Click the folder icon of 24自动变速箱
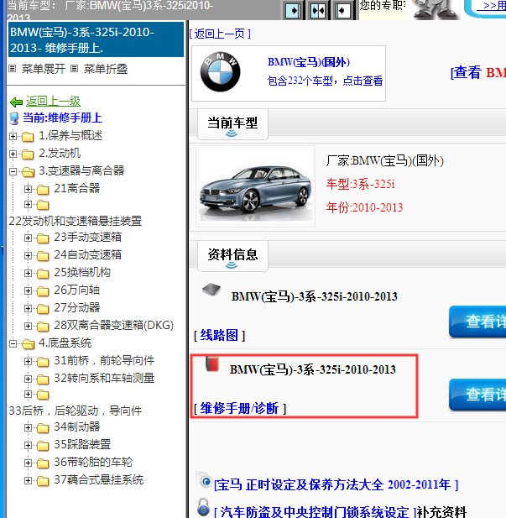The image size is (506, 518). [43, 256]
